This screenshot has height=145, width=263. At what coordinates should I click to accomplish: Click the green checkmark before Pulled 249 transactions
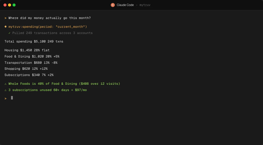[x=9, y=33]
